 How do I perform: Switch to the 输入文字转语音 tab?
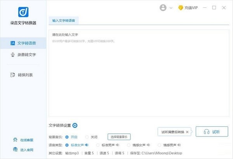(x=64, y=21)
